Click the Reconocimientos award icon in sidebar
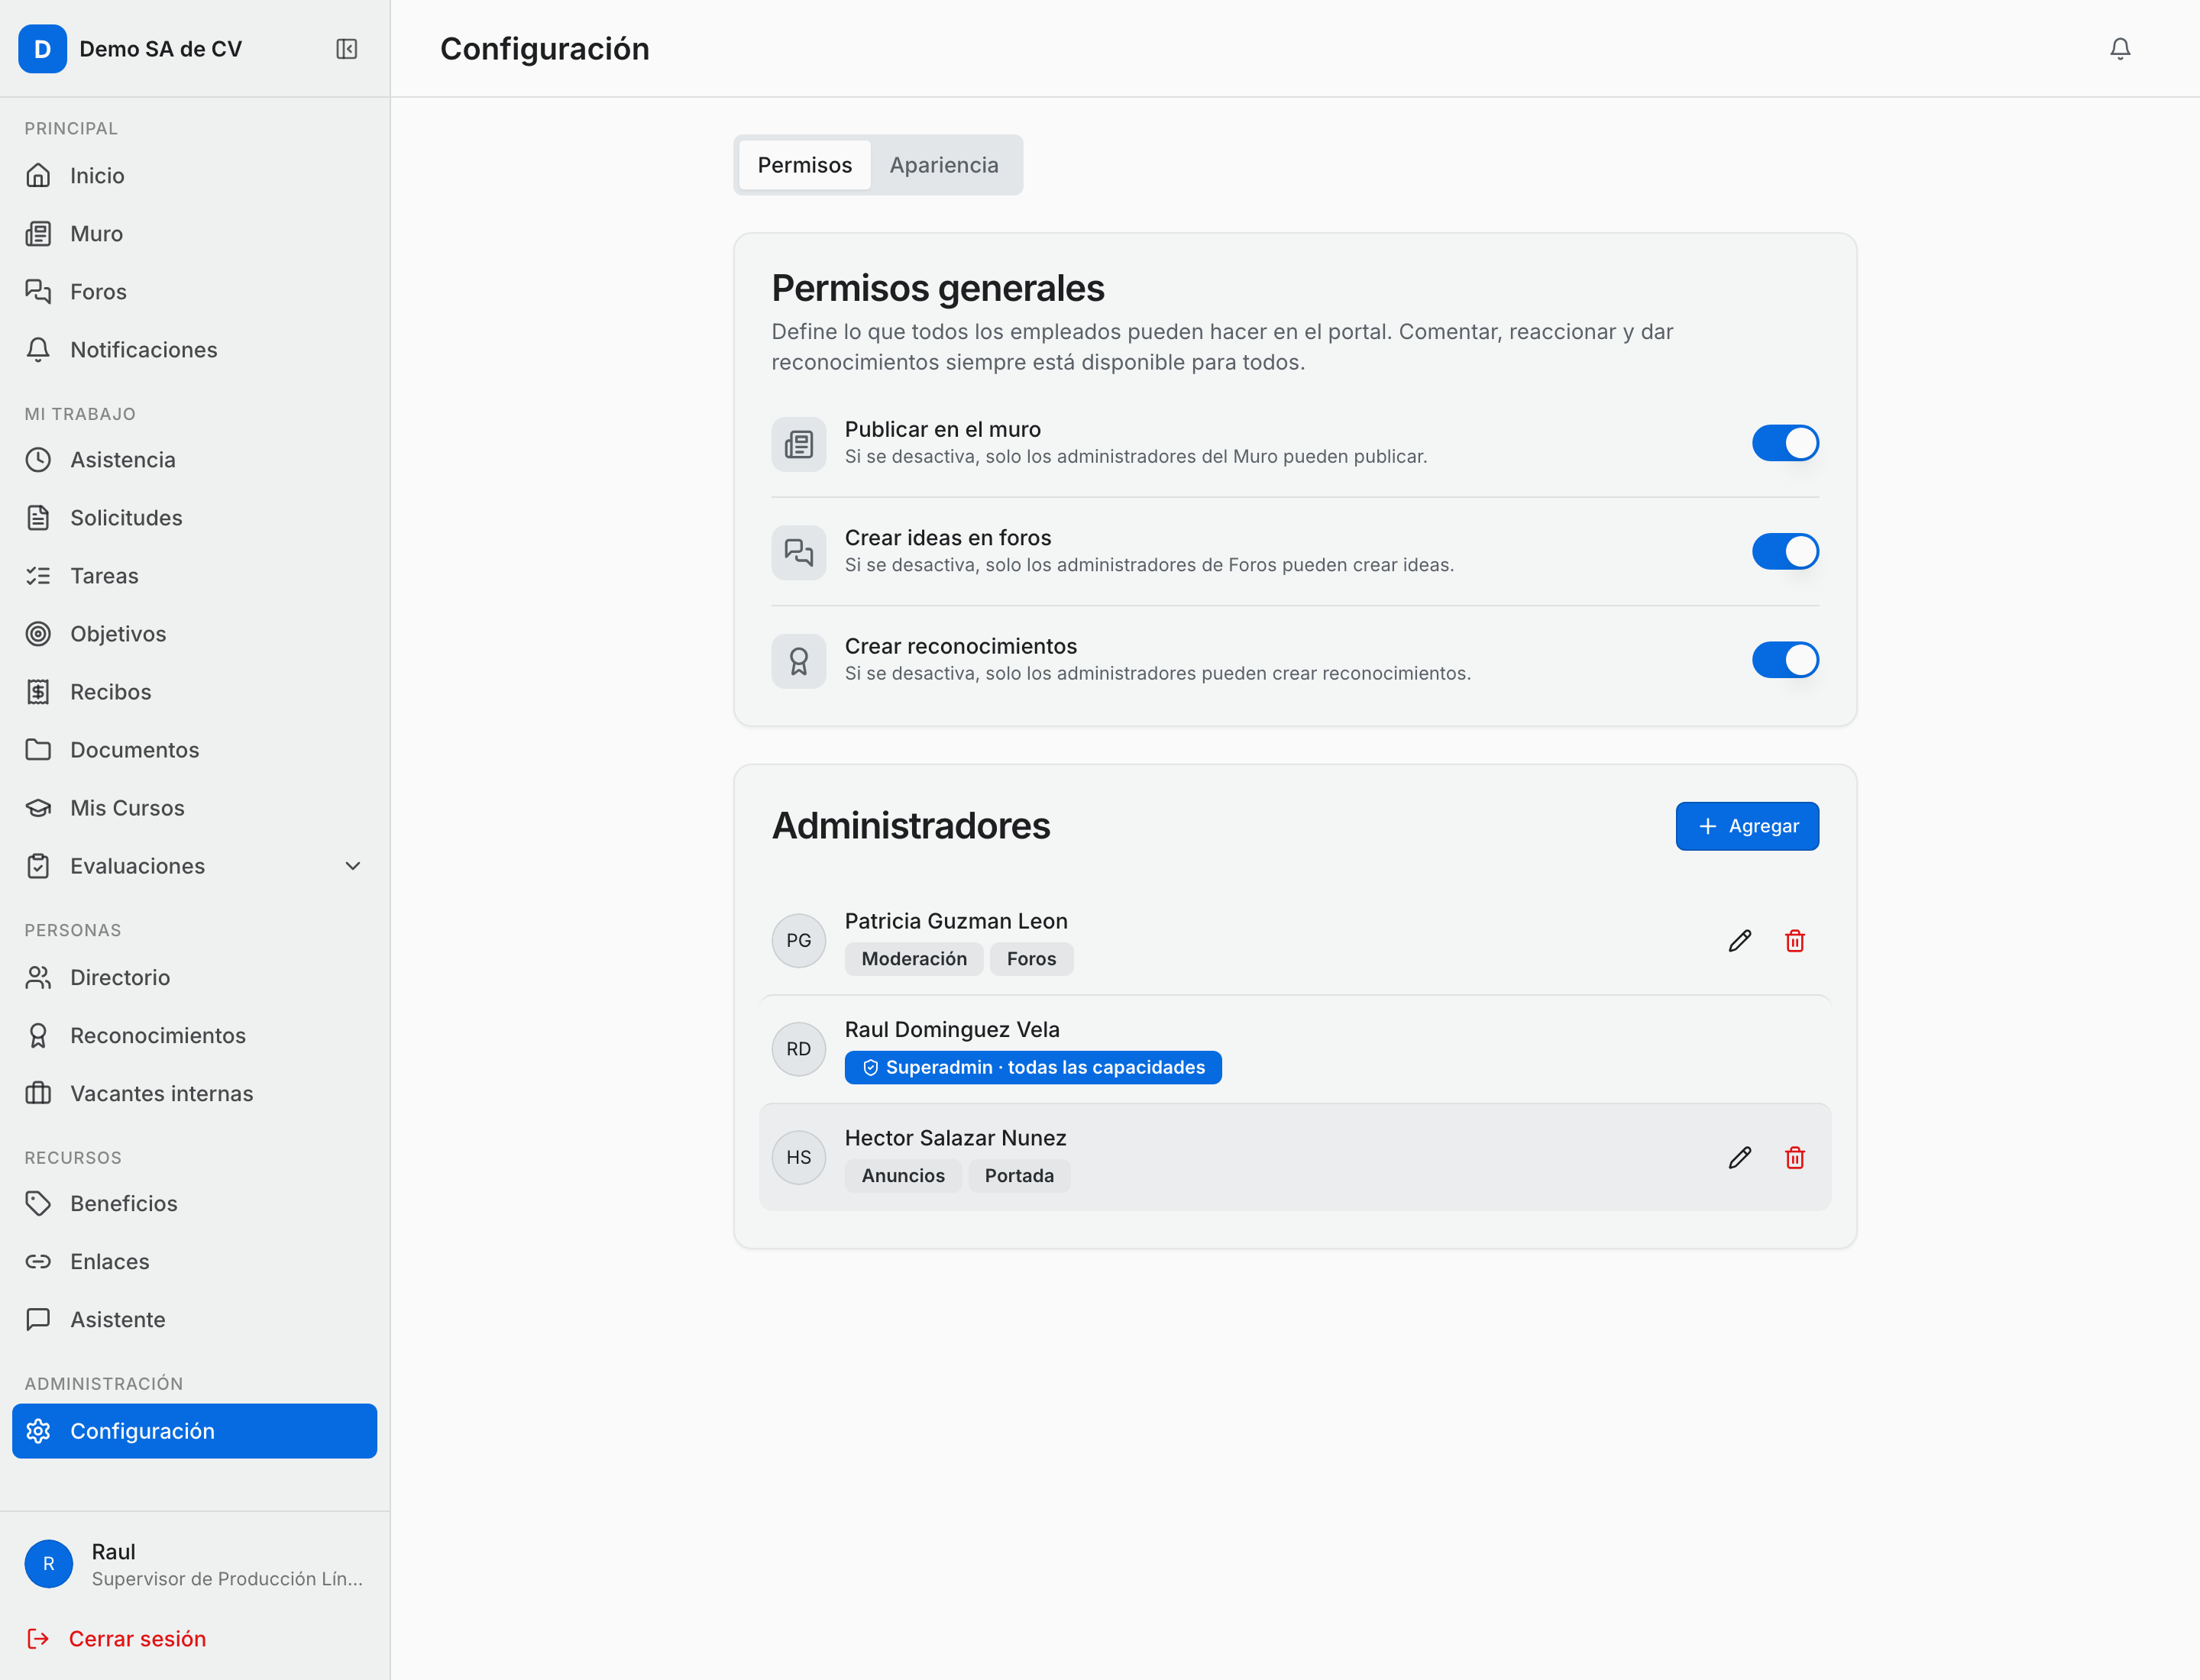 pos(38,1035)
